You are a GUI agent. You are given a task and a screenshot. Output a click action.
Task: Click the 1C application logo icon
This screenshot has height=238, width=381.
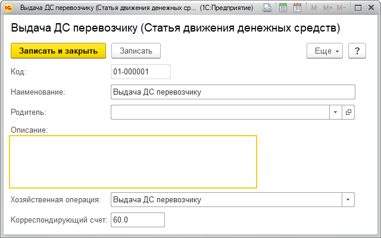(9, 8)
